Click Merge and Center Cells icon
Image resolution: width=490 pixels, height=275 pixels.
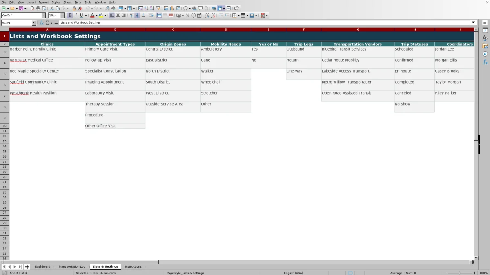(159, 15)
